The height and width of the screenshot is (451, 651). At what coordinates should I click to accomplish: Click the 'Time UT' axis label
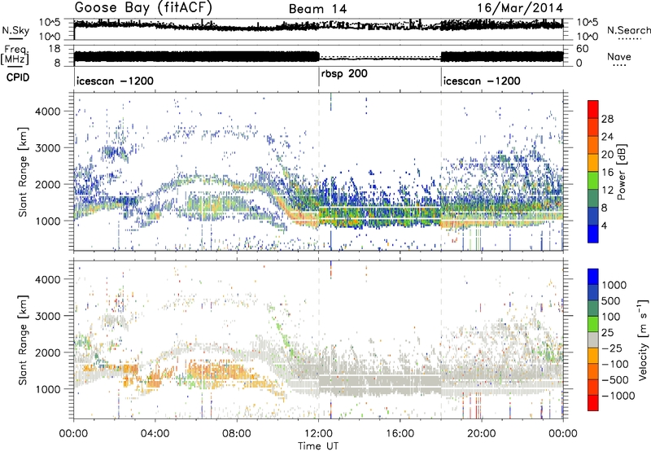pyautogui.click(x=318, y=446)
